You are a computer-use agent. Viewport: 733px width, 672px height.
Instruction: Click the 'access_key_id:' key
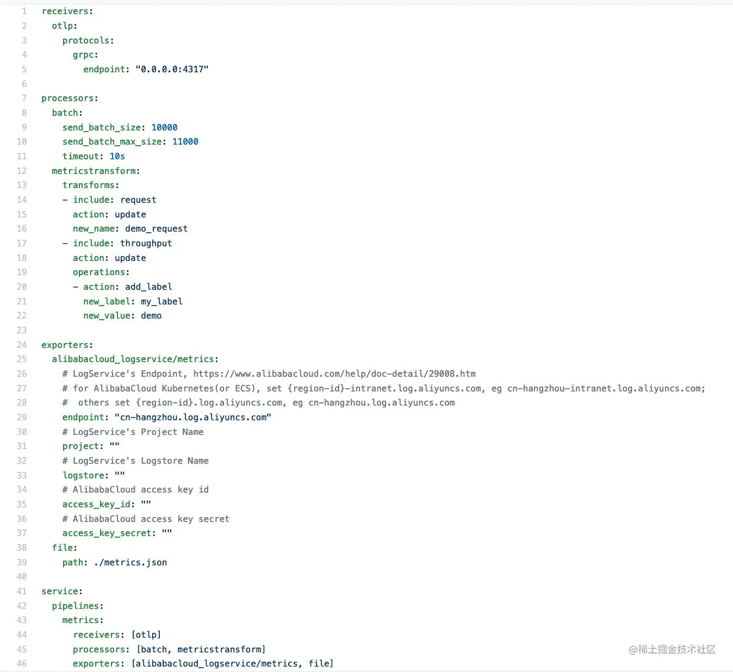tap(98, 504)
